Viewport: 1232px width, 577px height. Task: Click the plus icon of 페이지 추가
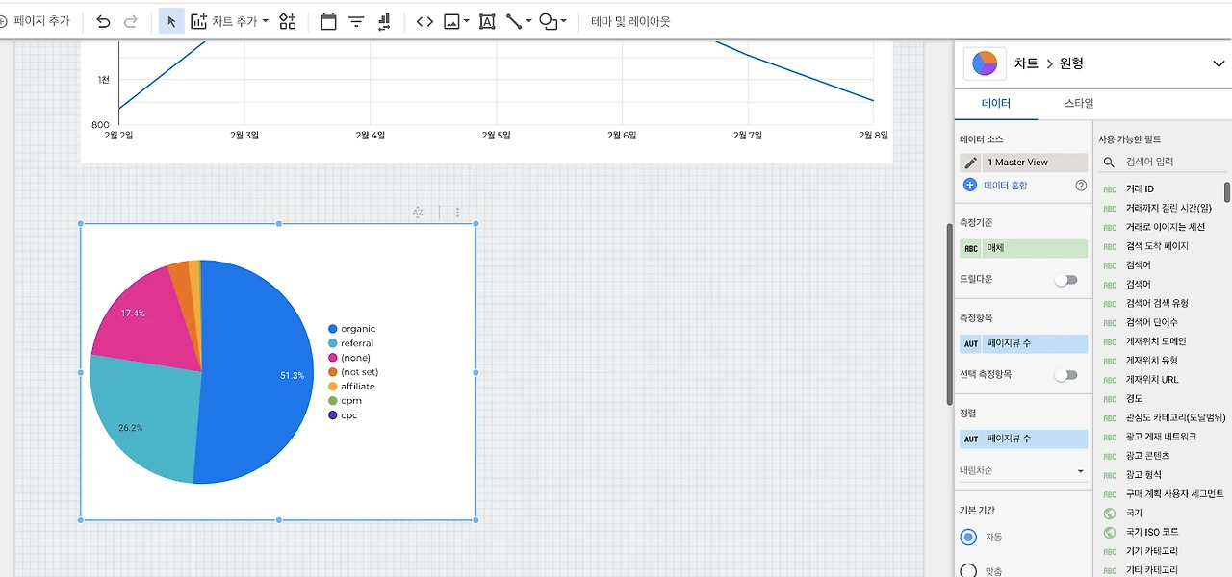coord(3,20)
